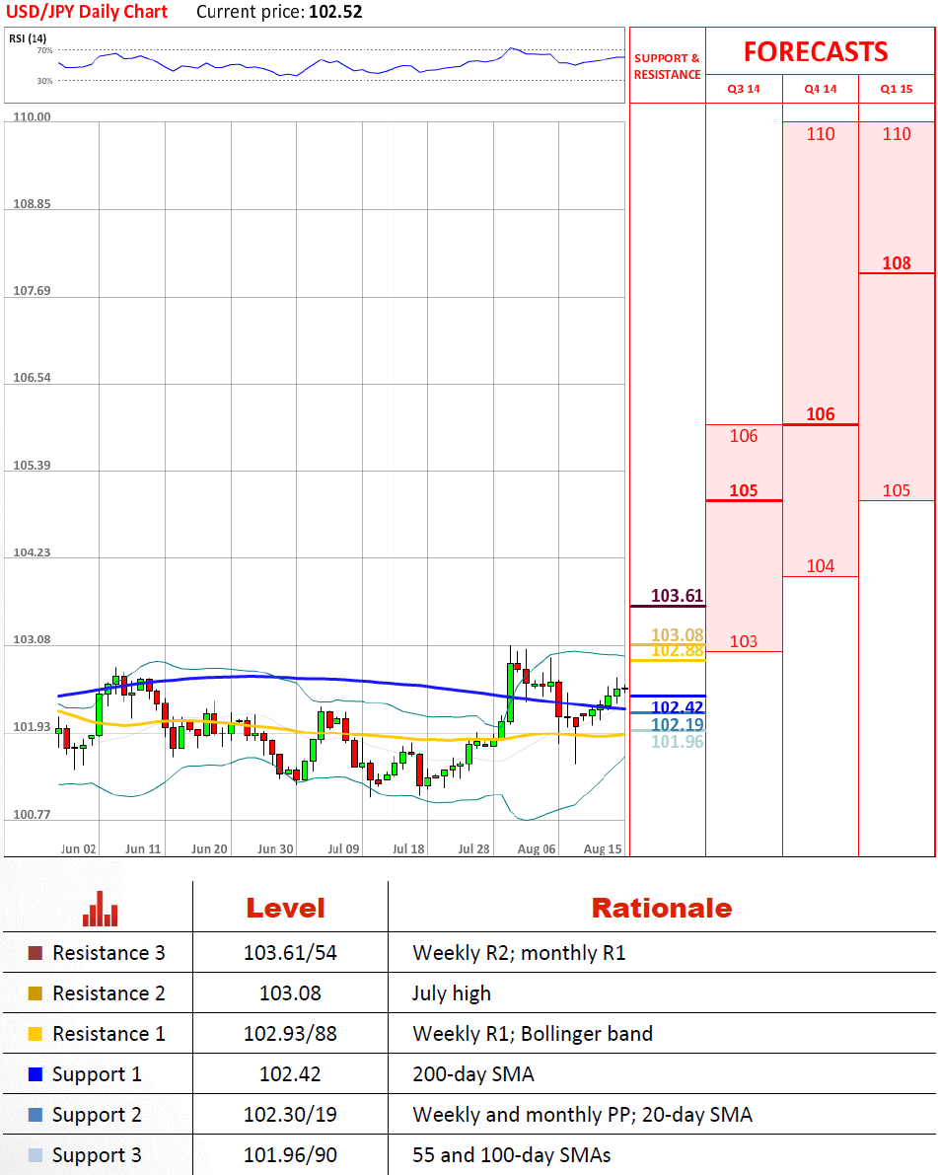This screenshot has height=1175, width=938.
Task: Click the 'Rationale' table column header
Action: pos(662,909)
